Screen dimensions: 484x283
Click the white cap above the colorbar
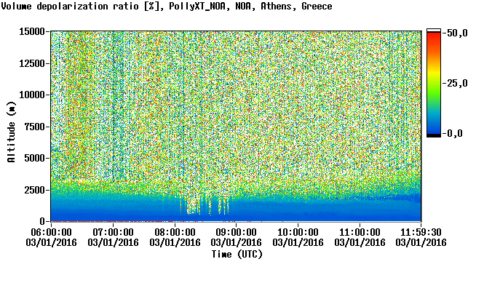(434, 31)
